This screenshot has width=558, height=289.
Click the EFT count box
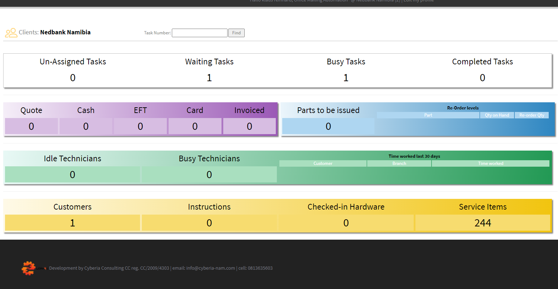140,126
